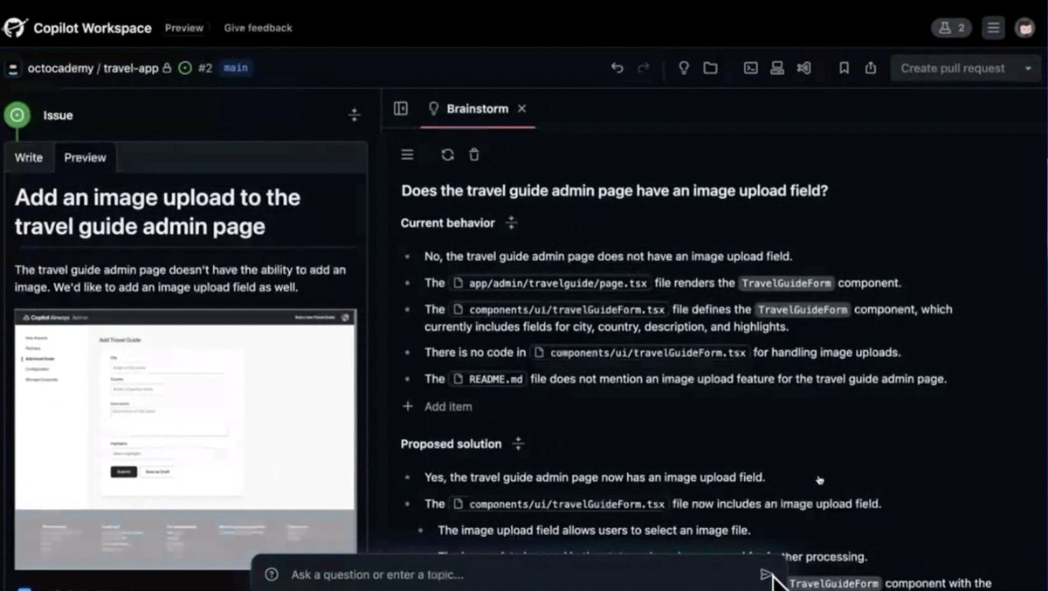Click the Copilot Workspace logo
Viewport: 1048px width, 591px height.
(x=16, y=28)
